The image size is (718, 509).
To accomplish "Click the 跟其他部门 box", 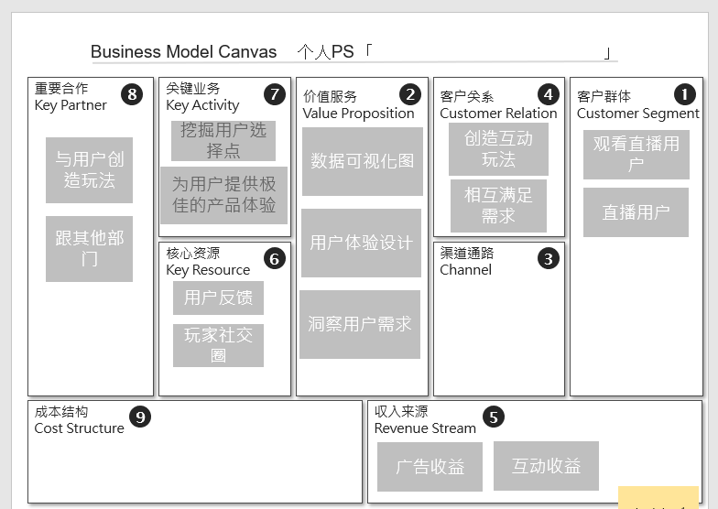I will point(89,248).
